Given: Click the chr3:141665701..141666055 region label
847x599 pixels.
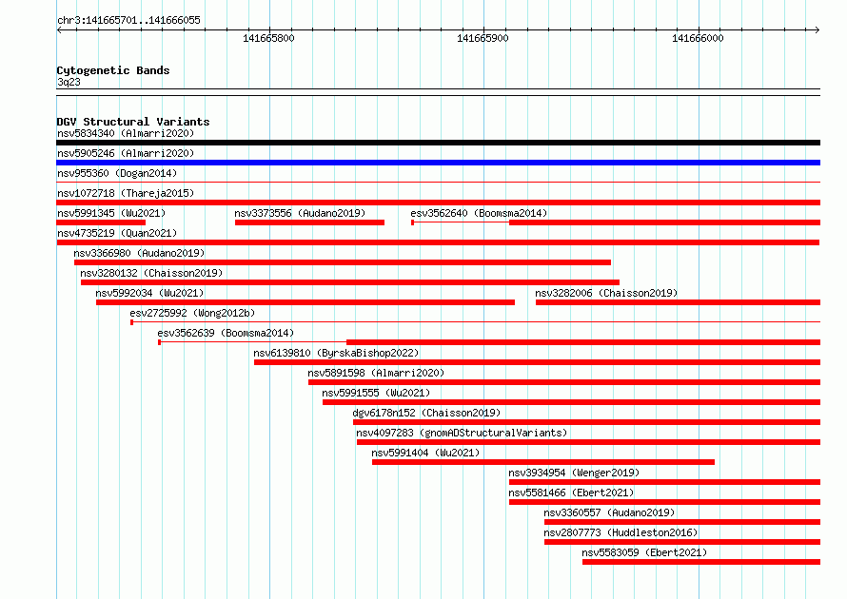Looking at the screenshot, I should coord(128,20).
